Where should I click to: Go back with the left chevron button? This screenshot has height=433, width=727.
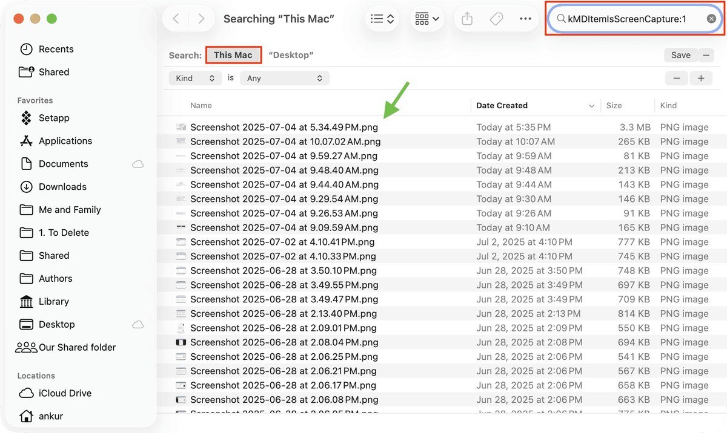[176, 19]
